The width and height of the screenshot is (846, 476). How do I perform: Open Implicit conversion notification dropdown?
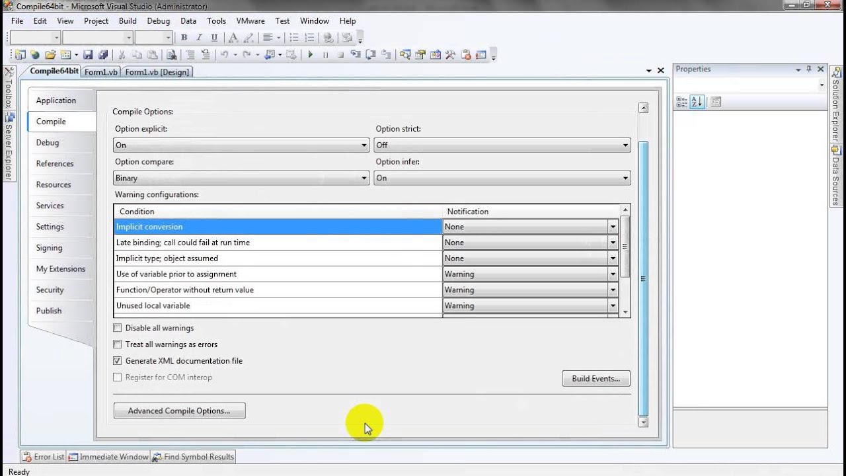pos(613,227)
